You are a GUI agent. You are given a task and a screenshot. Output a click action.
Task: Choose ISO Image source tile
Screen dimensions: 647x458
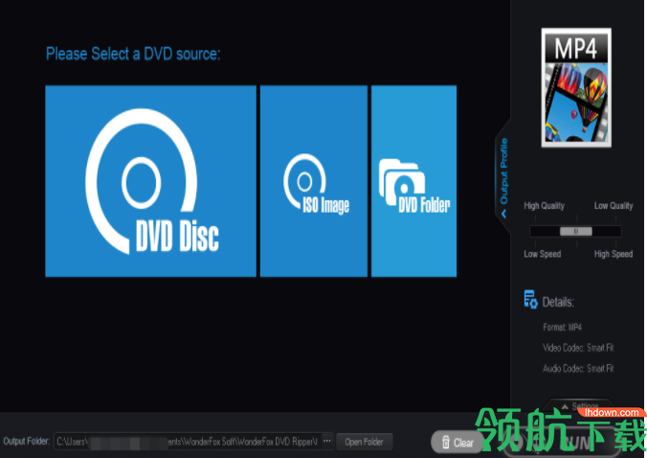[x=314, y=181]
